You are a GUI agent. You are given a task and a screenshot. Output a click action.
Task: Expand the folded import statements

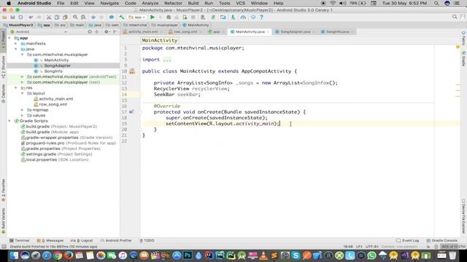tap(167, 60)
